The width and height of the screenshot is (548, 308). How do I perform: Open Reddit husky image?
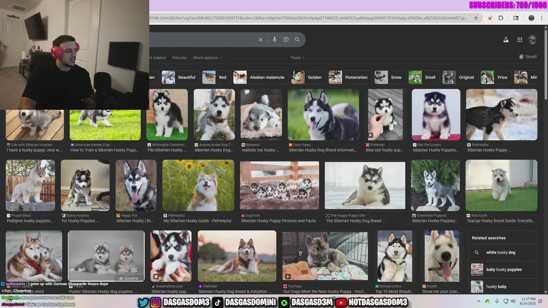coord(441,256)
